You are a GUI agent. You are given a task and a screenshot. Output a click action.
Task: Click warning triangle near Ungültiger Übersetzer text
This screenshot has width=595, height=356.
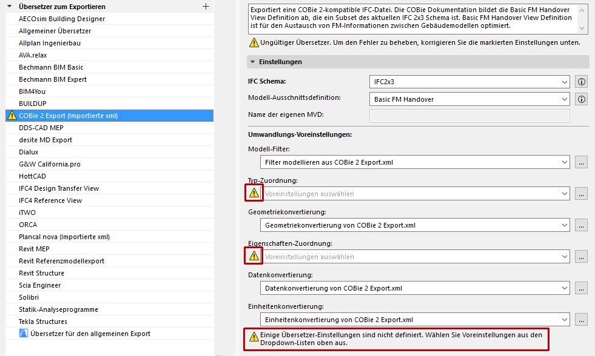pyautogui.click(x=254, y=43)
